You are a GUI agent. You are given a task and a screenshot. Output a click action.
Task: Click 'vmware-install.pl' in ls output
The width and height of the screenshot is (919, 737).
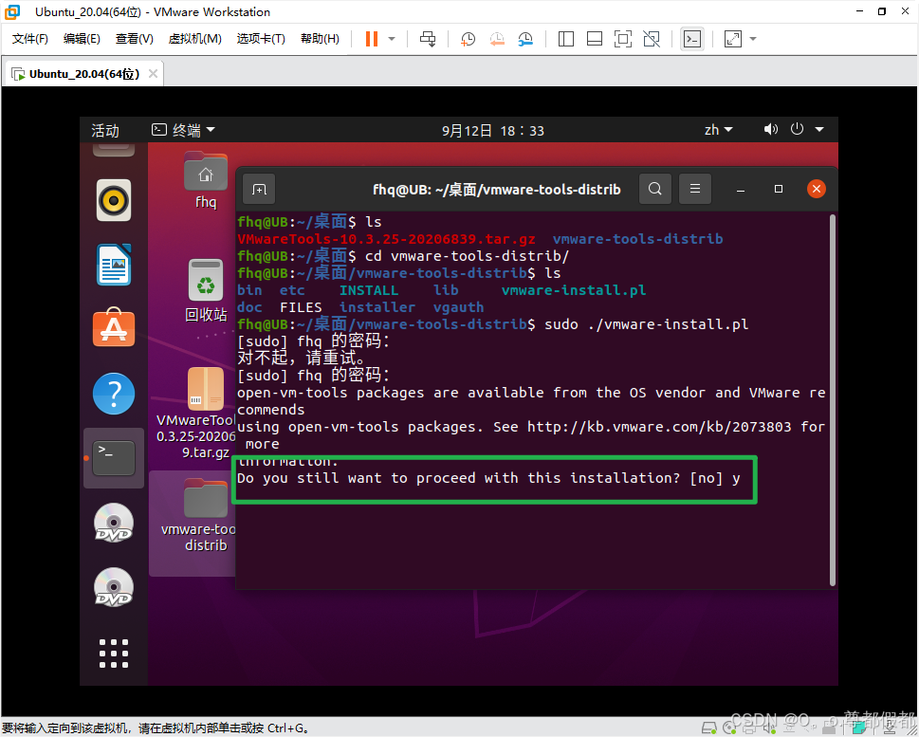click(x=574, y=290)
